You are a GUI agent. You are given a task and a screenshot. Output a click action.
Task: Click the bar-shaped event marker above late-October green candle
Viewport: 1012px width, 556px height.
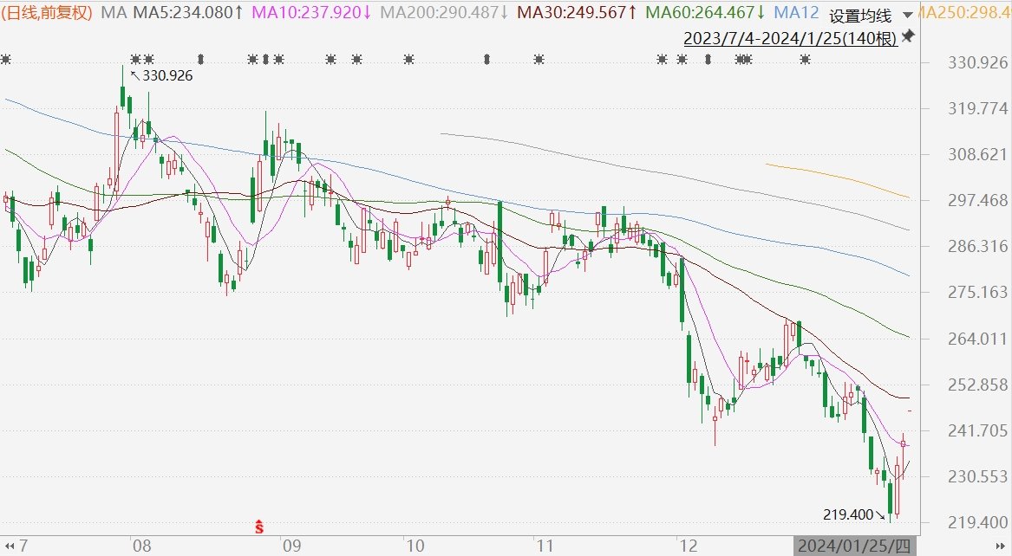pyautogui.click(x=486, y=60)
